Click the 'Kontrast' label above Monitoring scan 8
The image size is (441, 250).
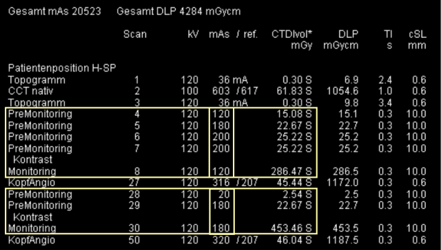[x=32, y=160]
